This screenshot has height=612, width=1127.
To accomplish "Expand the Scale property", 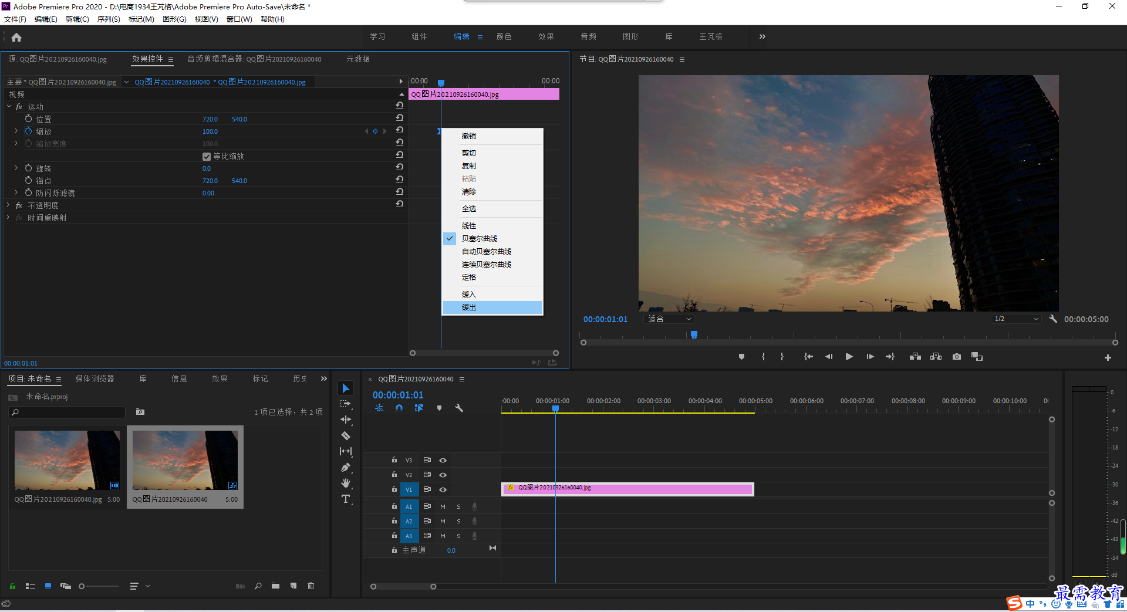I will (x=16, y=131).
